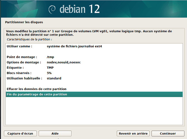
Task: Open 'Options de montage' nodev,nosuid,noexec setting
Action: (x=94, y=62)
